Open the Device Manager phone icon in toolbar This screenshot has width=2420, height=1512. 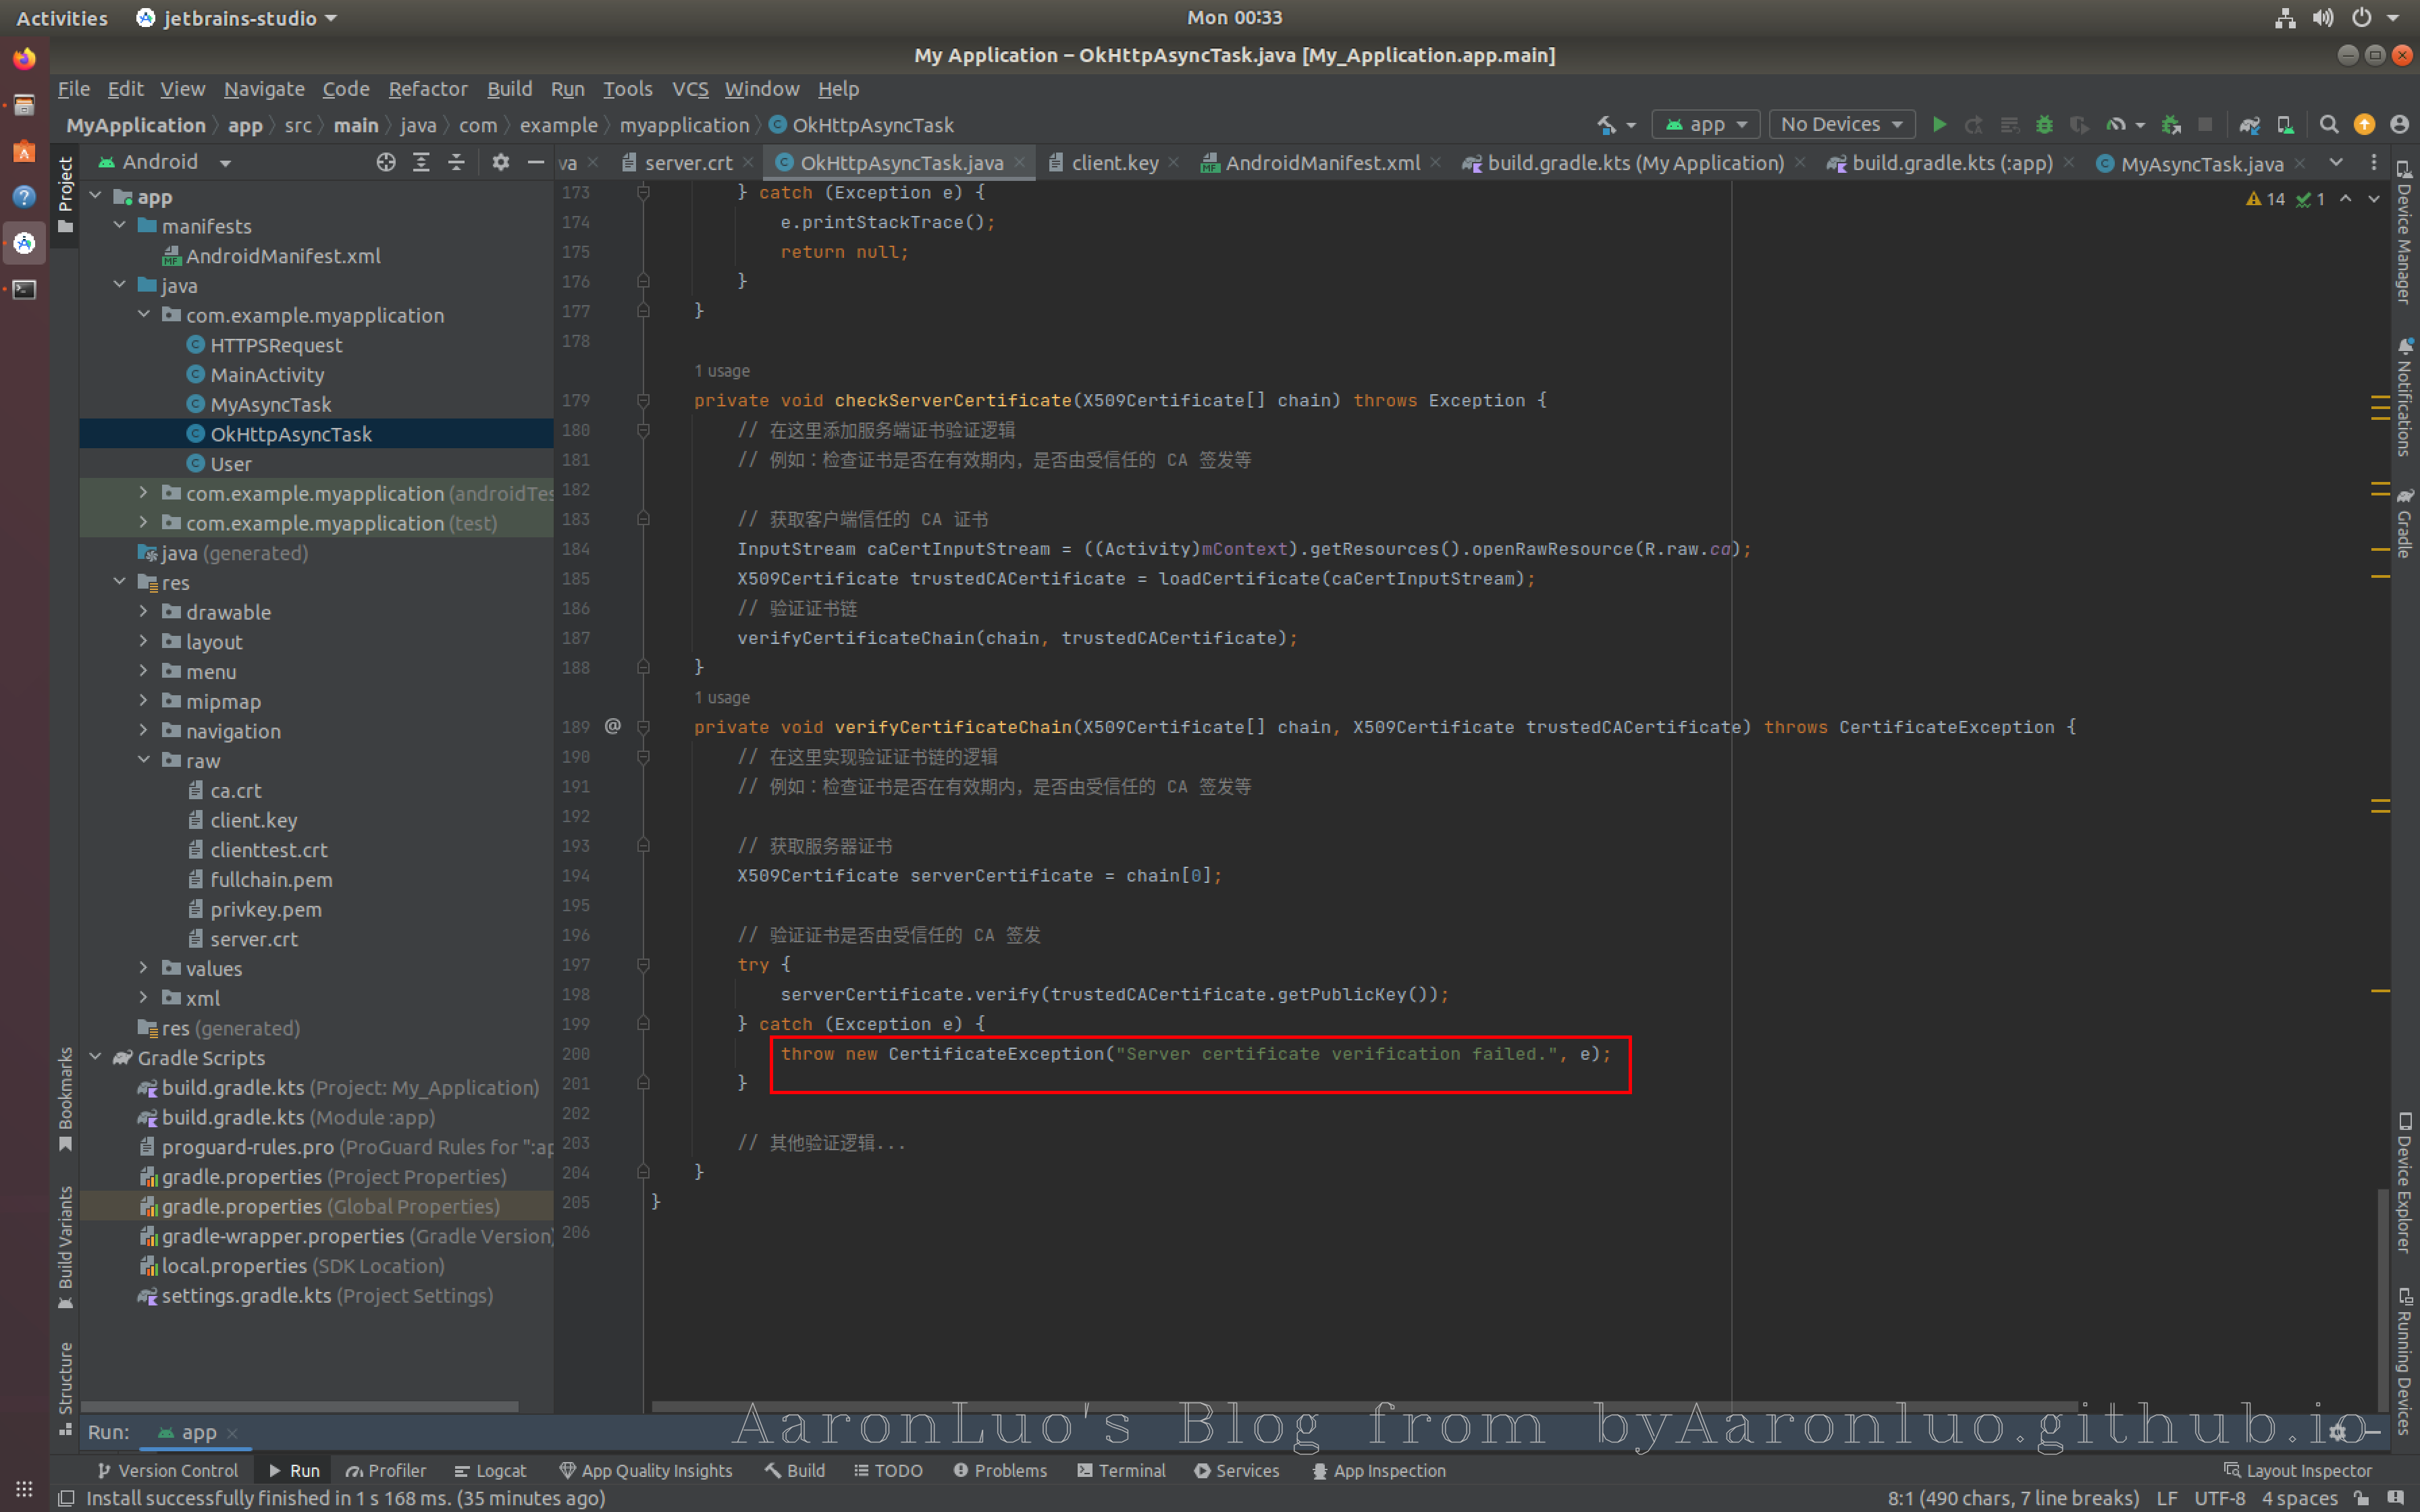(x=2285, y=125)
